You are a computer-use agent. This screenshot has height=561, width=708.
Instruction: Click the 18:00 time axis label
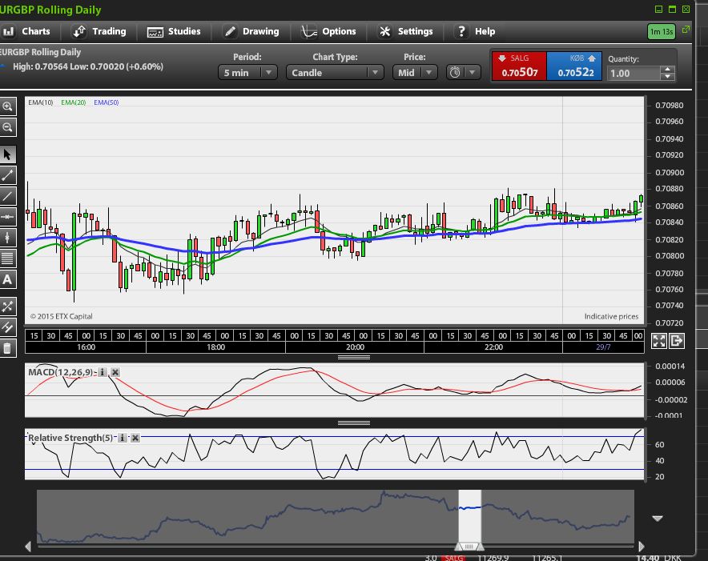[x=215, y=347]
